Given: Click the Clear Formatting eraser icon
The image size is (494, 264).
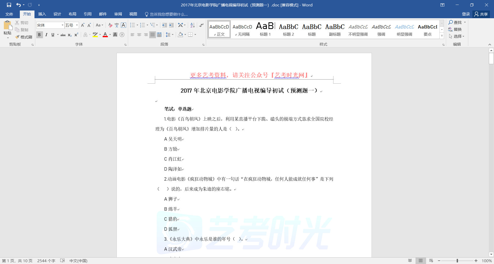Looking at the screenshot, I should (110, 25).
